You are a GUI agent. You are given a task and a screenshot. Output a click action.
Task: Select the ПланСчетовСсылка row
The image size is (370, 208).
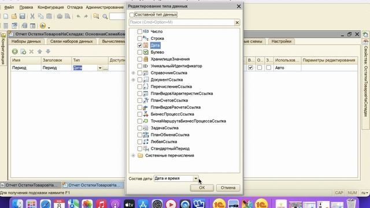coord(169,101)
